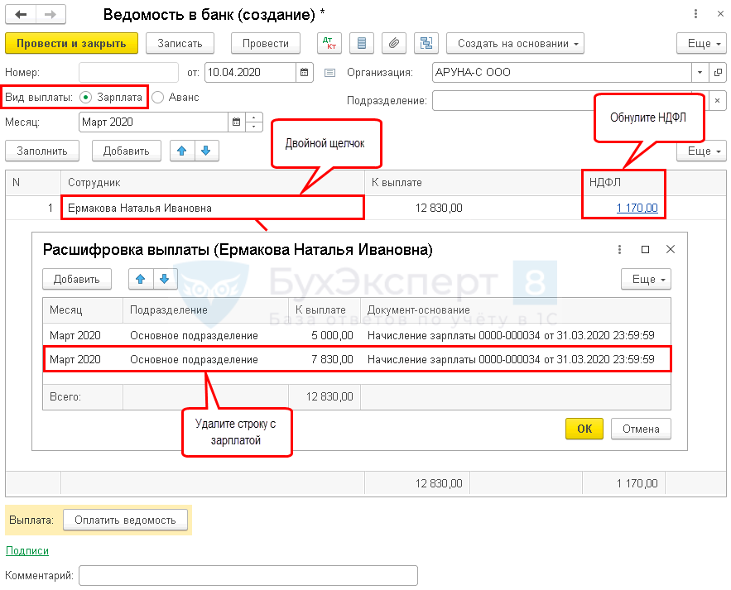This screenshot has height=590, width=731.
Task: Click Добавить in the Расшифровка dialog
Action: point(77,279)
